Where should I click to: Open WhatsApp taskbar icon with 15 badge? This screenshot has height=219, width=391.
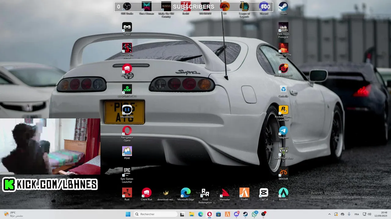(x=255, y=214)
